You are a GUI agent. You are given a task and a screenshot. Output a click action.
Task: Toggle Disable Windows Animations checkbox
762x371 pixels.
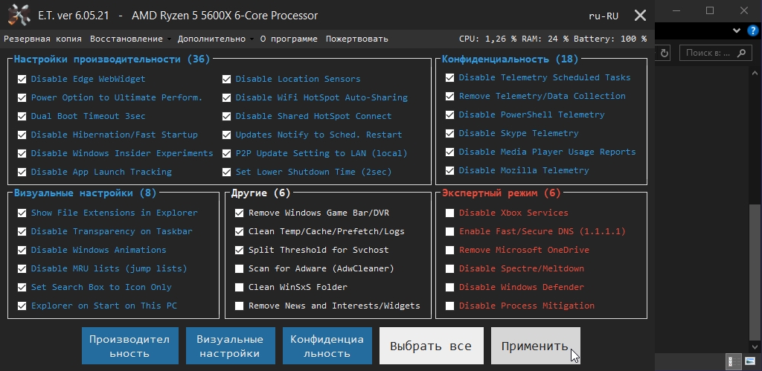(x=21, y=250)
